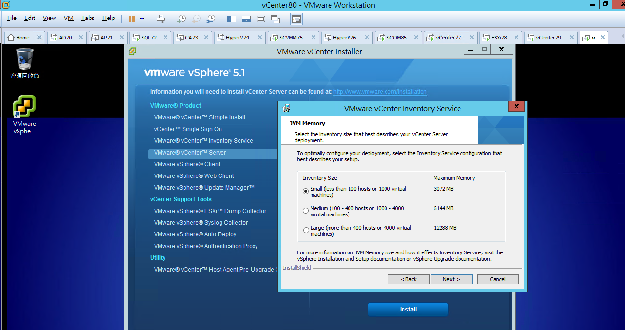The height and width of the screenshot is (330, 625).
Task: Select VMware vCenter Inventory Service entry
Action: pos(203,141)
